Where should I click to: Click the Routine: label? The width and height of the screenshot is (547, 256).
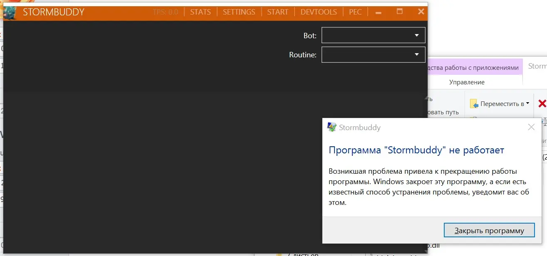(303, 55)
